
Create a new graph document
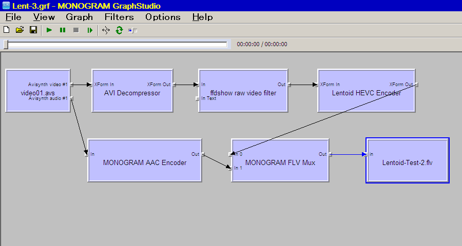(x=7, y=30)
